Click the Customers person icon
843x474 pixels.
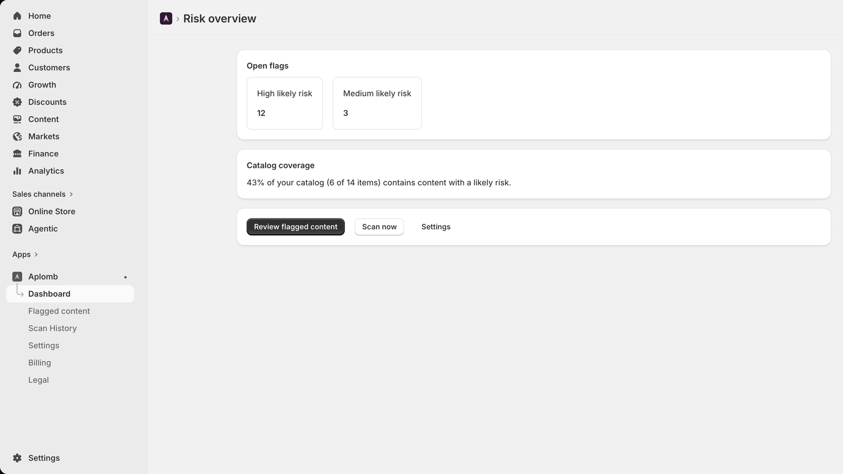tap(17, 67)
